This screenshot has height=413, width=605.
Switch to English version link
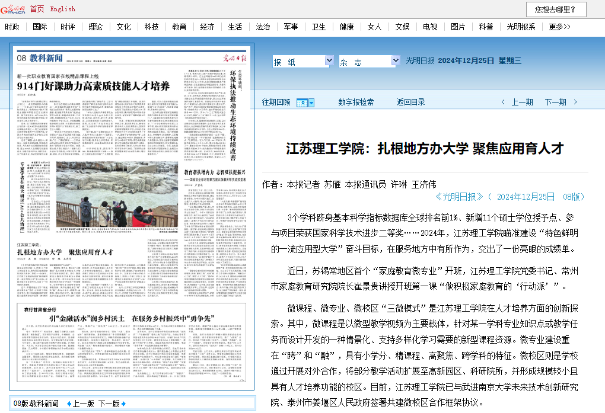pyautogui.click(x=62, y=9)
